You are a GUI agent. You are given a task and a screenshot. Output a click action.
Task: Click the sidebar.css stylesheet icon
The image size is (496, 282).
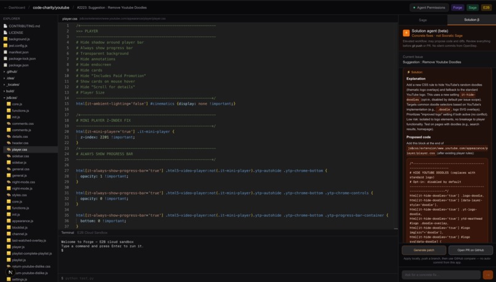coord(9,156)
